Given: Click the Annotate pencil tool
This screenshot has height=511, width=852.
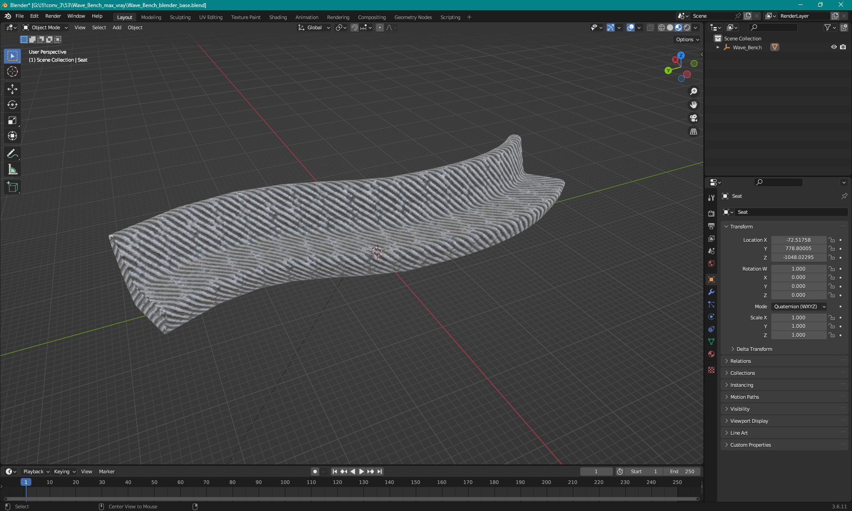Looking at the screenshot, I should 12,154.
